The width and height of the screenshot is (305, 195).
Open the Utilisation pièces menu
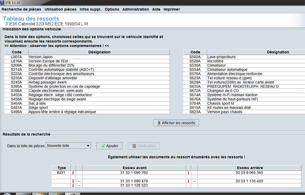61,9
